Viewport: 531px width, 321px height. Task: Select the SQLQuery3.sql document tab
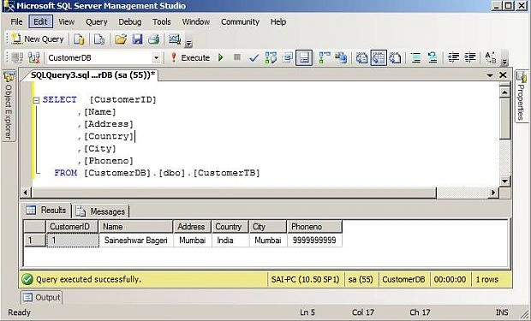pyautogui.click(x=92, y=74)
